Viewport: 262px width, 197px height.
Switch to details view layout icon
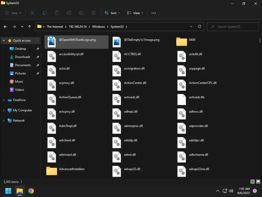[253, 182]
